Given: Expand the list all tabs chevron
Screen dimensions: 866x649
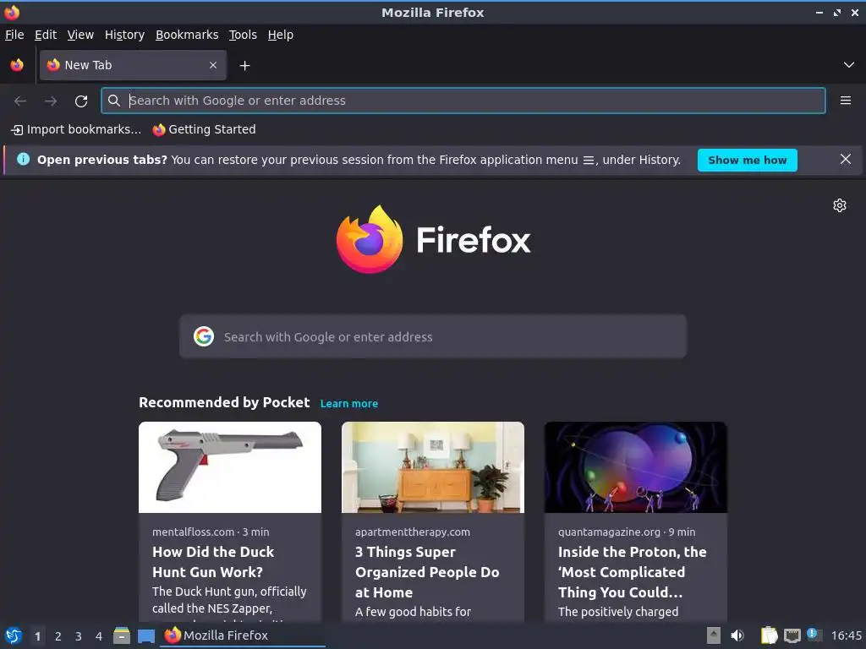Looking at the screenshot, I should tap(849, 65).
